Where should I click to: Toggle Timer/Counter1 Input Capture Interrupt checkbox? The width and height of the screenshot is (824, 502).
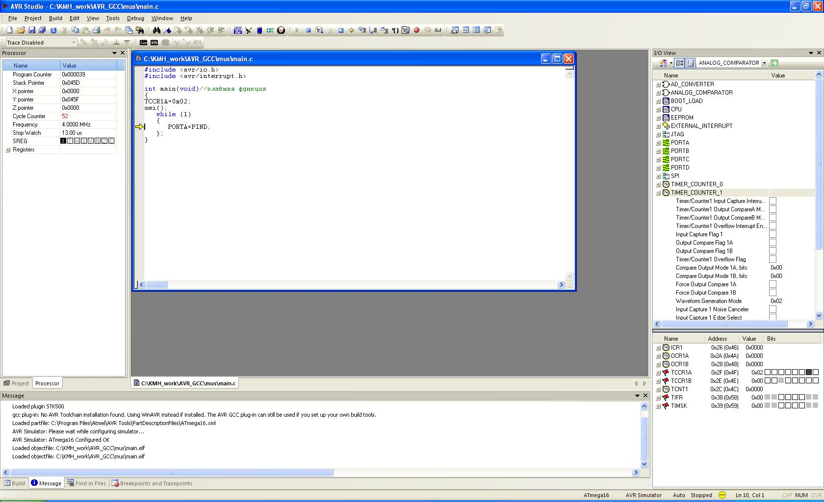tap(772, 201)
